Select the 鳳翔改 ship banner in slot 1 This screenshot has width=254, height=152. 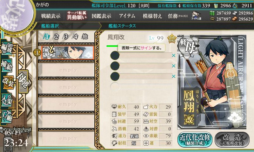tap(68, 53)
